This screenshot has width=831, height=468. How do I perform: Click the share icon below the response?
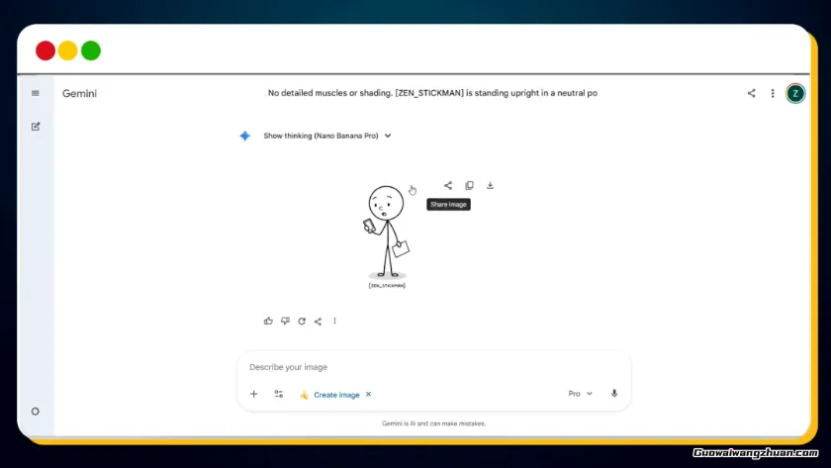318,321
